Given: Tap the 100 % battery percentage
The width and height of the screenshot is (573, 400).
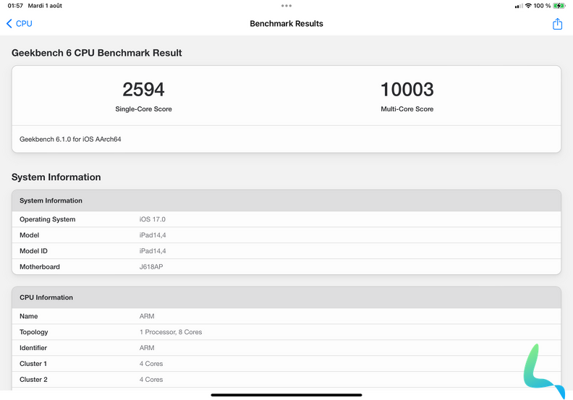Looking at the screenshot, I should click(542, 6).
